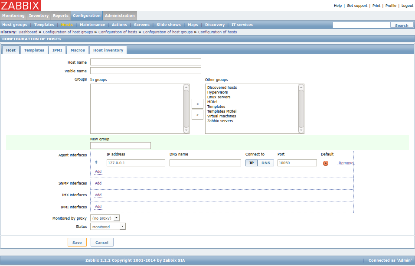
Task: Click the Cancel button
Action: (102, 243)
